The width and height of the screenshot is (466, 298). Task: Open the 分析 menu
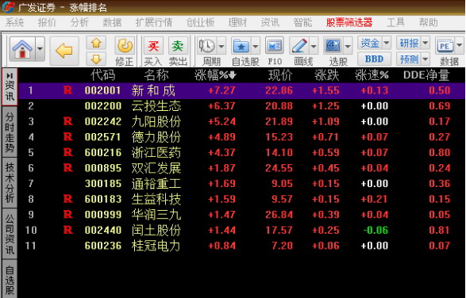[79, 22]
